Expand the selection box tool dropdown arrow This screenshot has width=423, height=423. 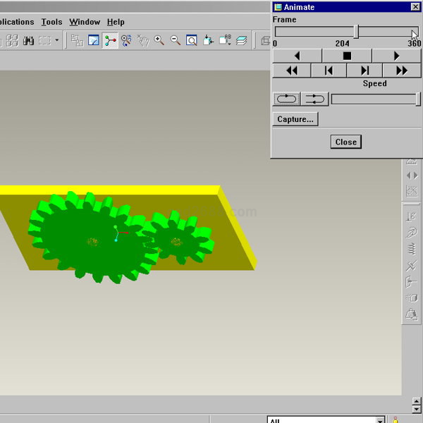coord(57,40)
